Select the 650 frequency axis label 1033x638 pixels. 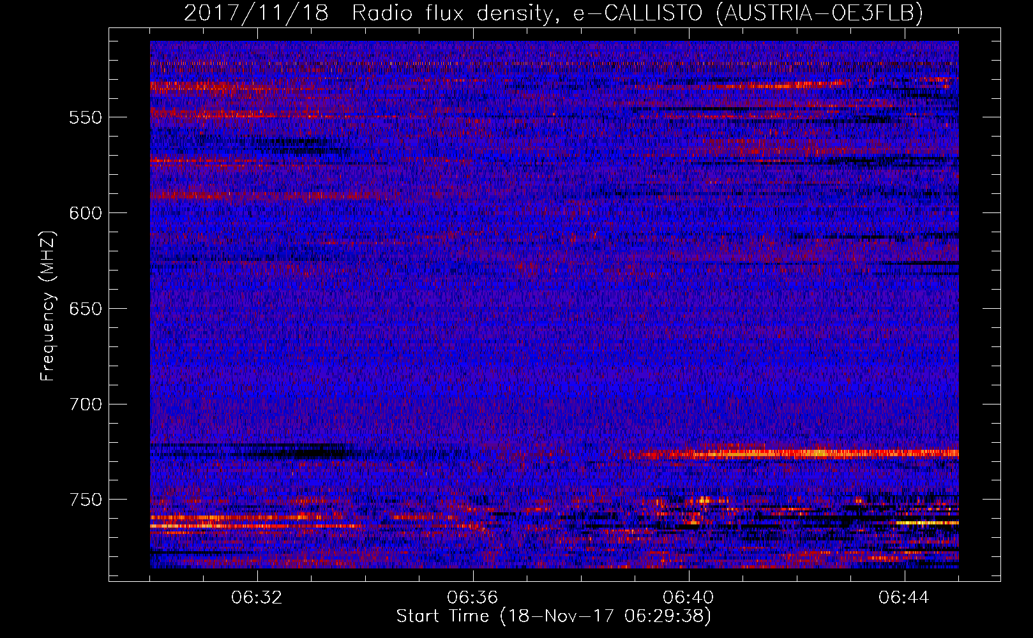(x=86, y=309)
